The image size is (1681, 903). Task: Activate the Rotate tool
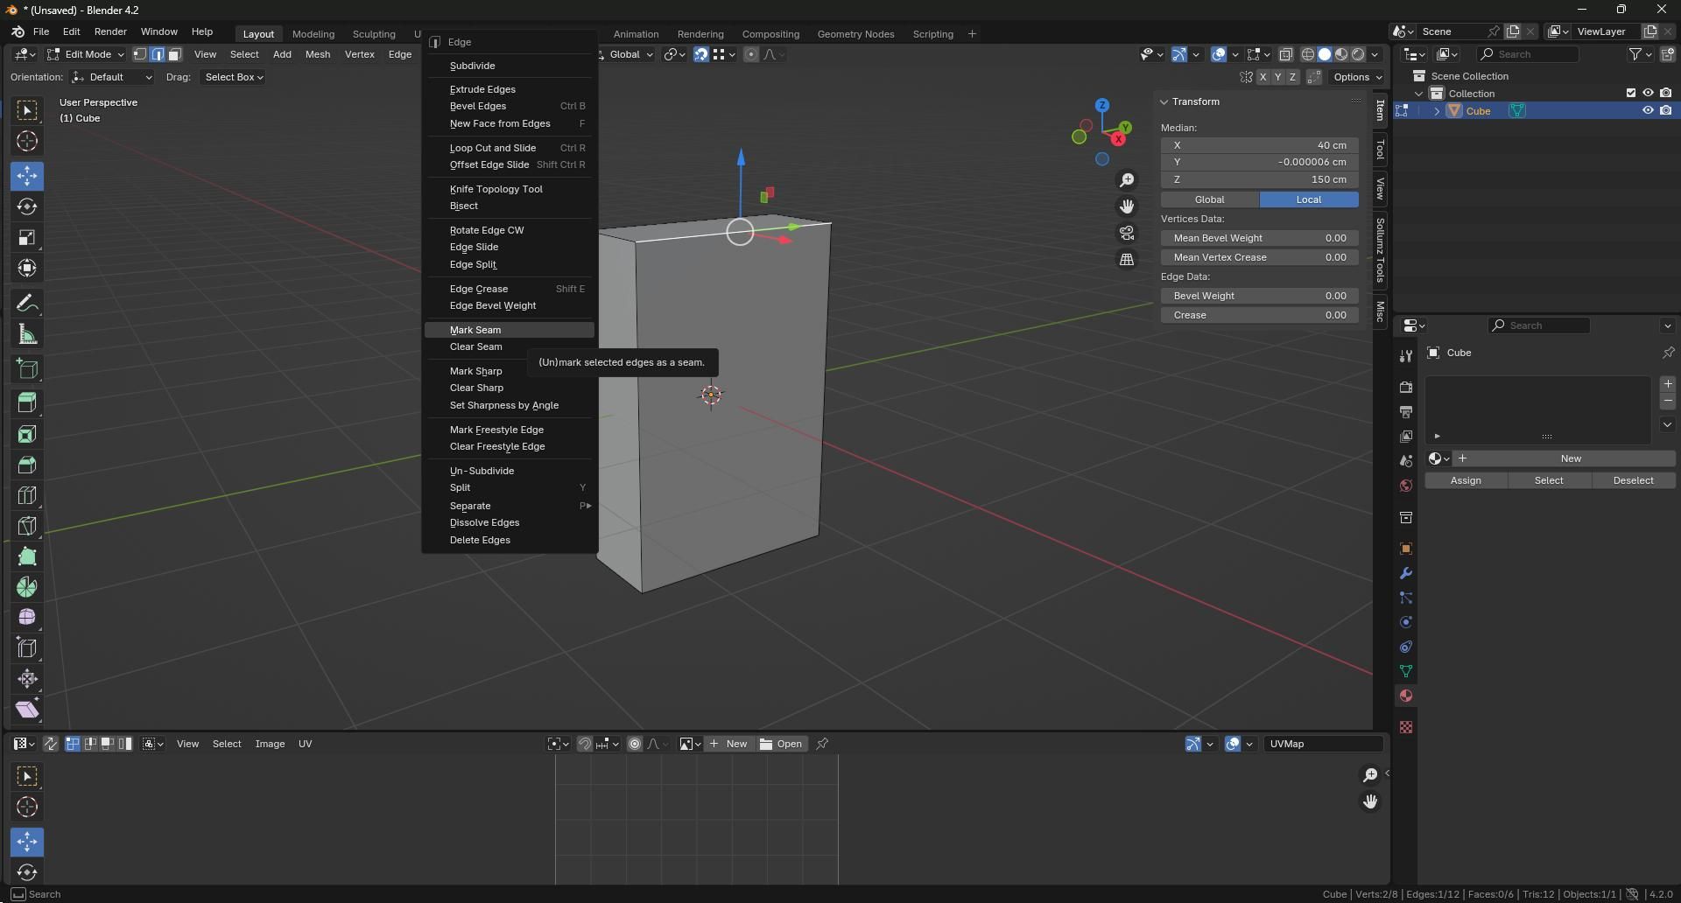[x=26, y=206]
